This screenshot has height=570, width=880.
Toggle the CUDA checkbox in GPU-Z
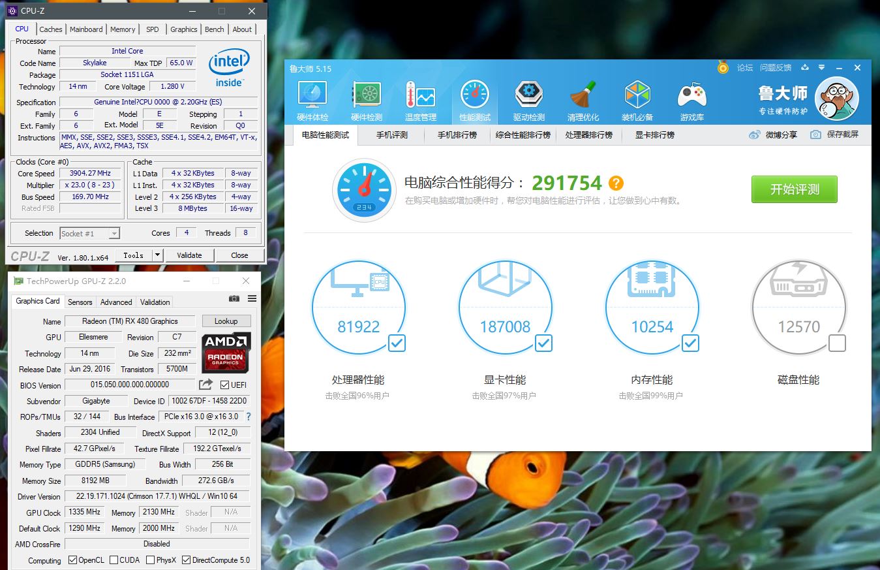[x=114, y=560]
